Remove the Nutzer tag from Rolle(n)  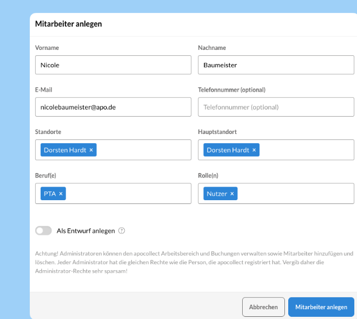coord(232,194)
